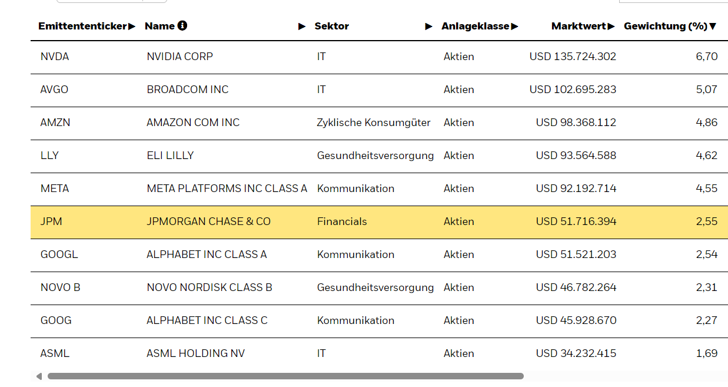Click the NVDA ticker cell

(x=55, y=57)
